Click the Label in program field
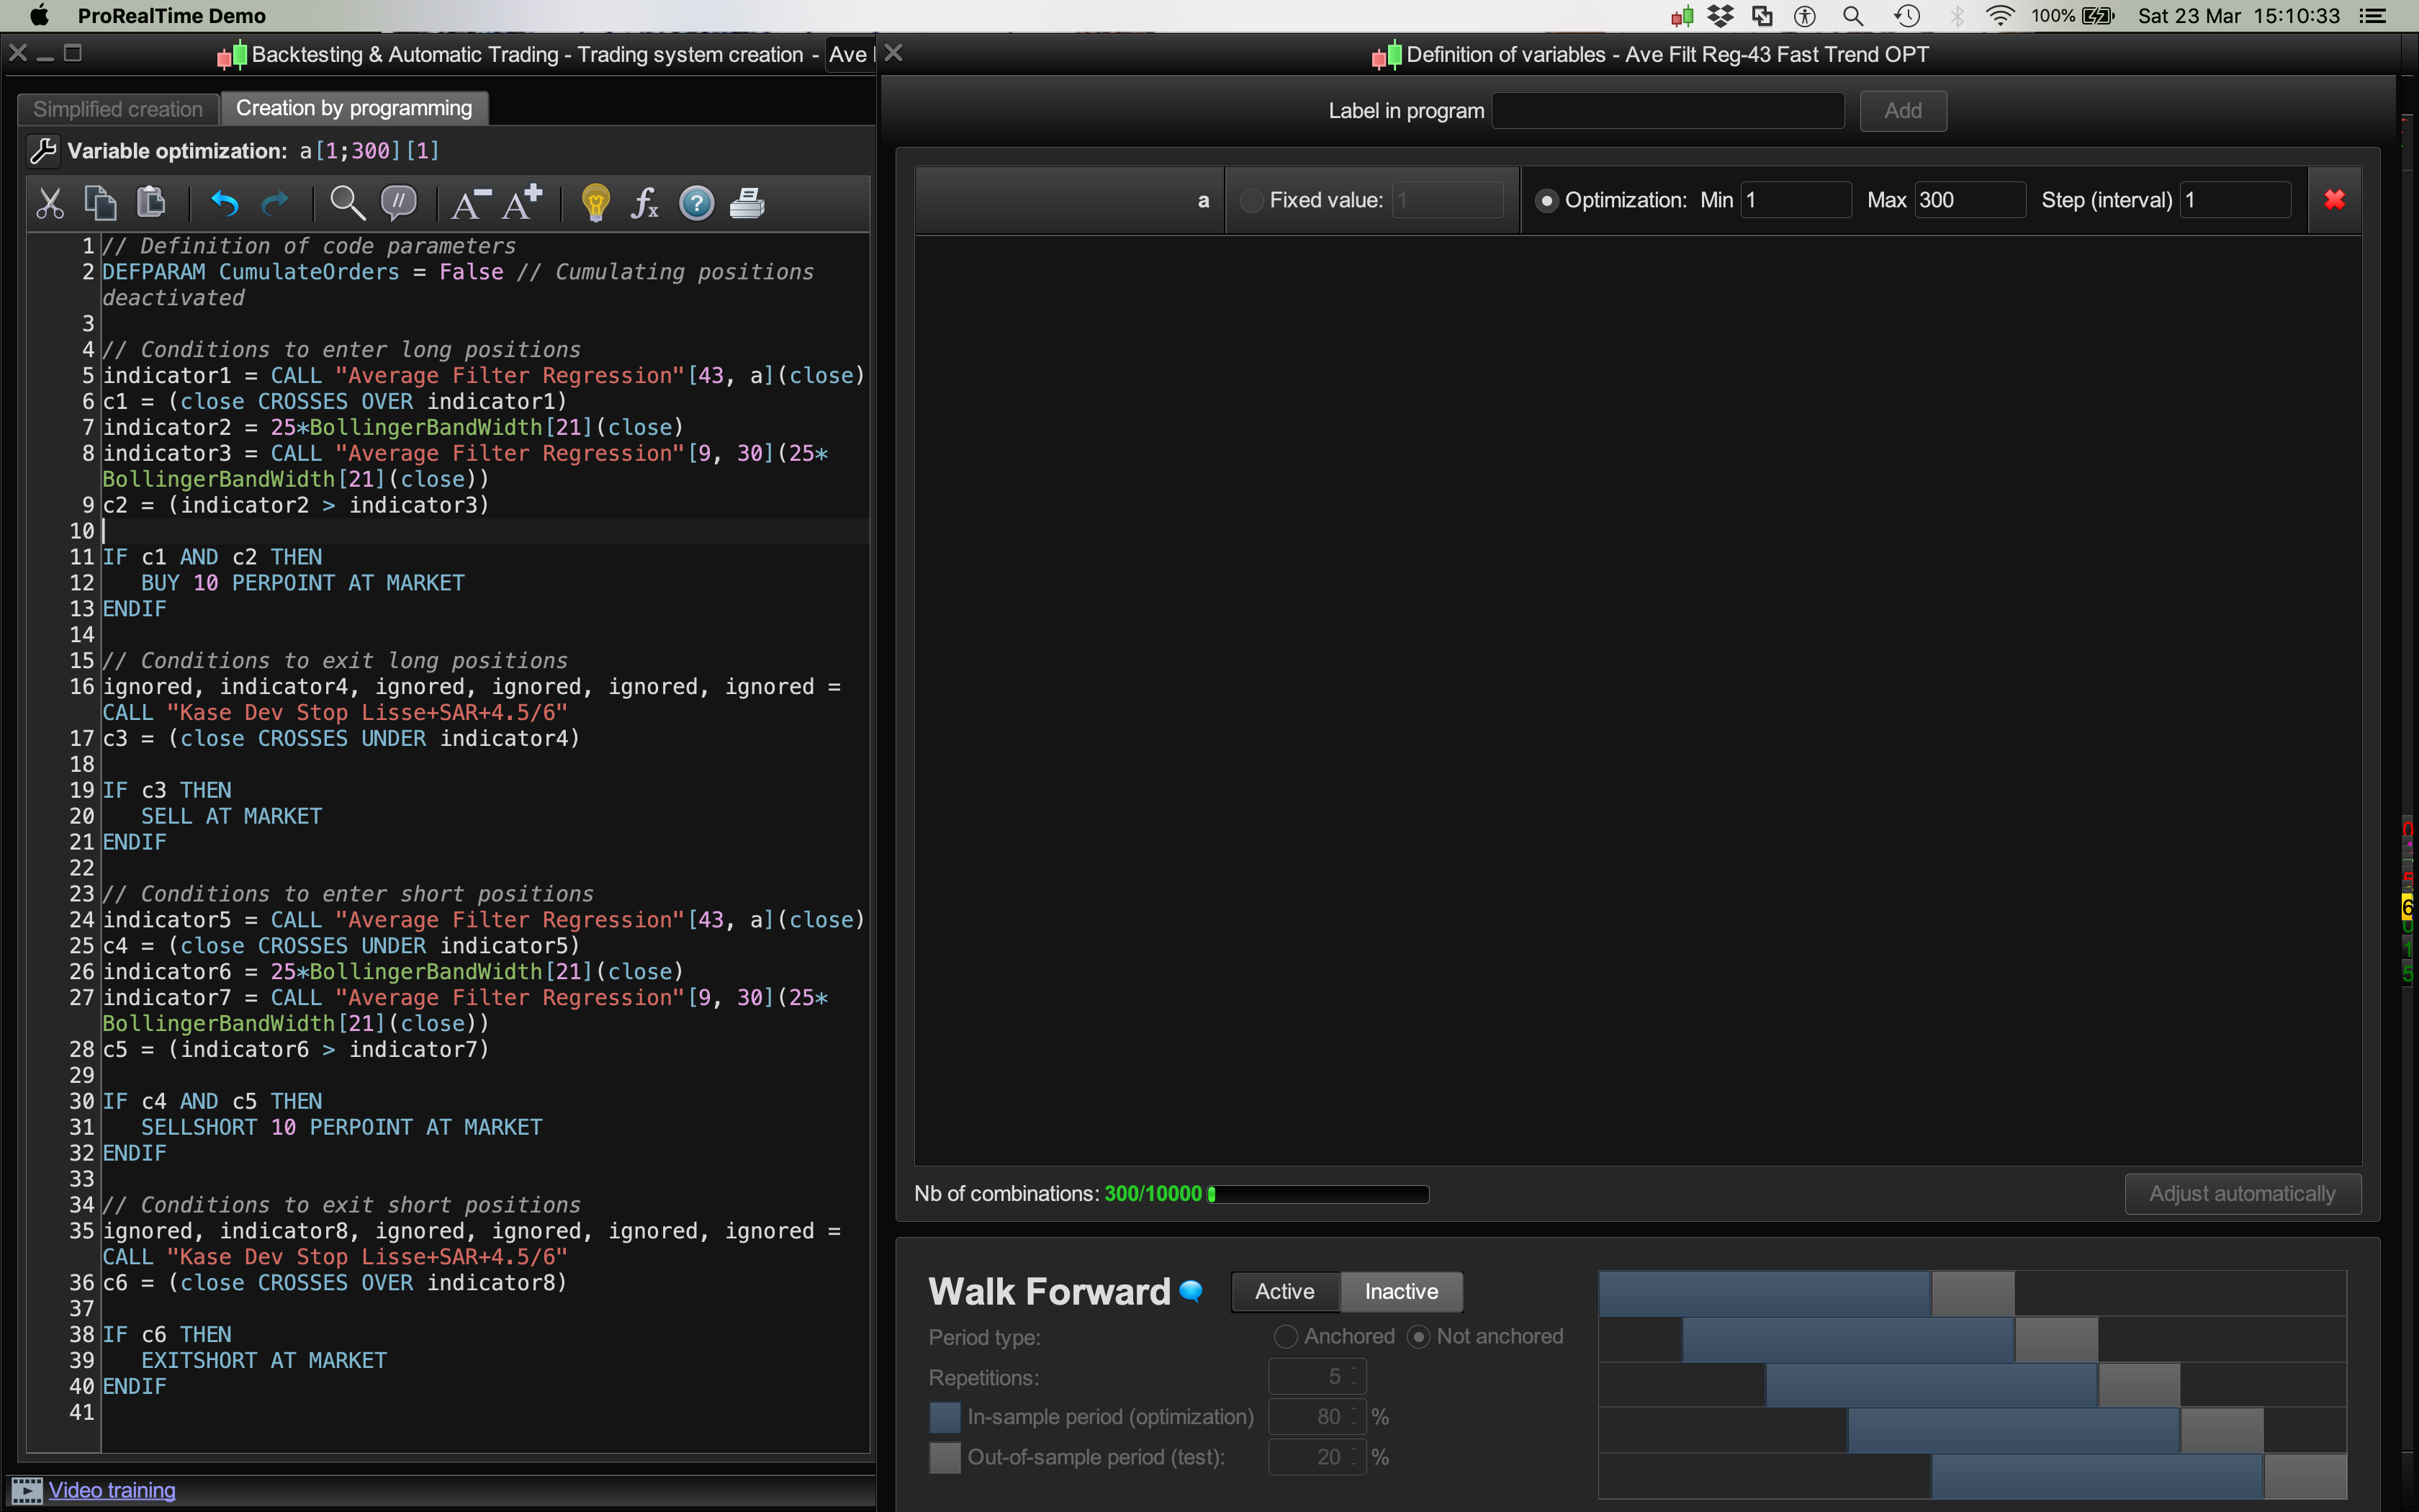2419x1512 pixels. [1667, 110]
